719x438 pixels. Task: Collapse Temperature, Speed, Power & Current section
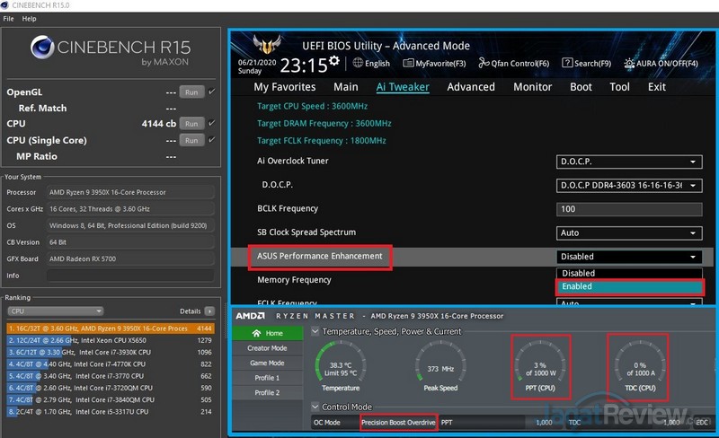(315, 331)
